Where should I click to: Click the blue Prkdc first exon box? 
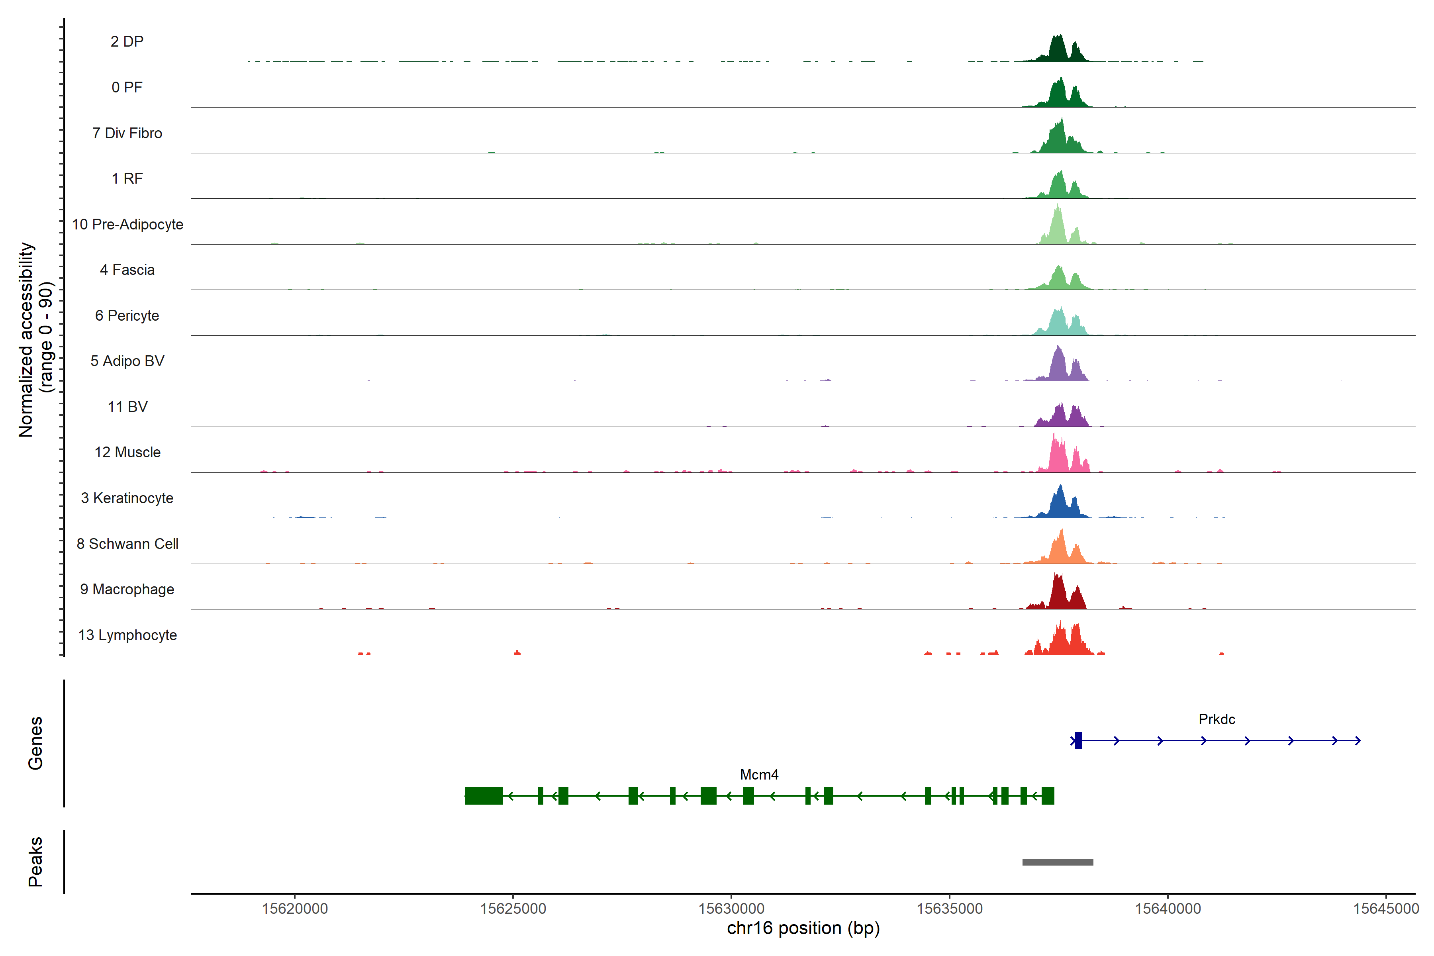coord(1078,740)
